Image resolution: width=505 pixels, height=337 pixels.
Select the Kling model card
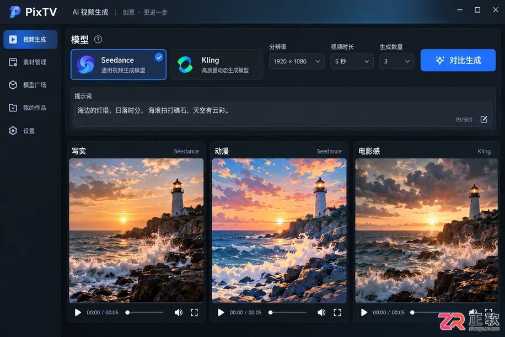tap(217, 65)
